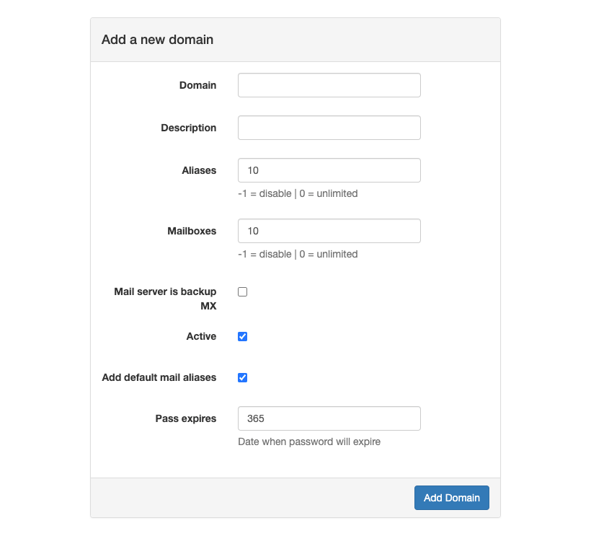591x536 pixels.
Task: Click inside the Aliases field showing 10
Action: pyautogui.click(x=329, y=170)
